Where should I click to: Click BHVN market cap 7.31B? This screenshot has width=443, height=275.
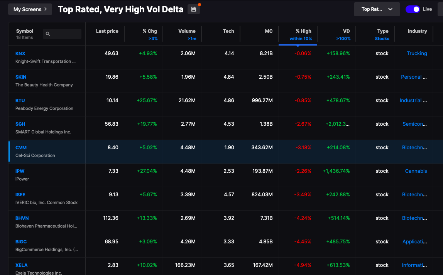(x=266, y=218)
